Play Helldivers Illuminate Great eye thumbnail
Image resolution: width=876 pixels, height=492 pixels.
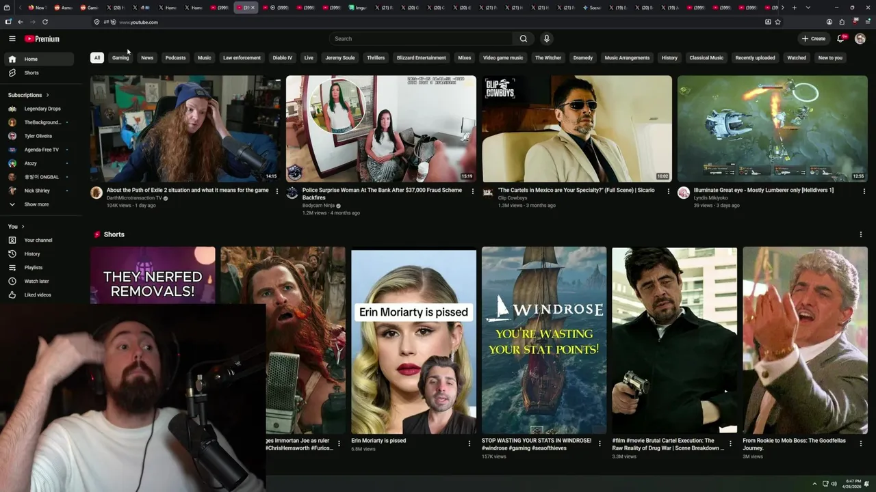(x=773, y=128)
